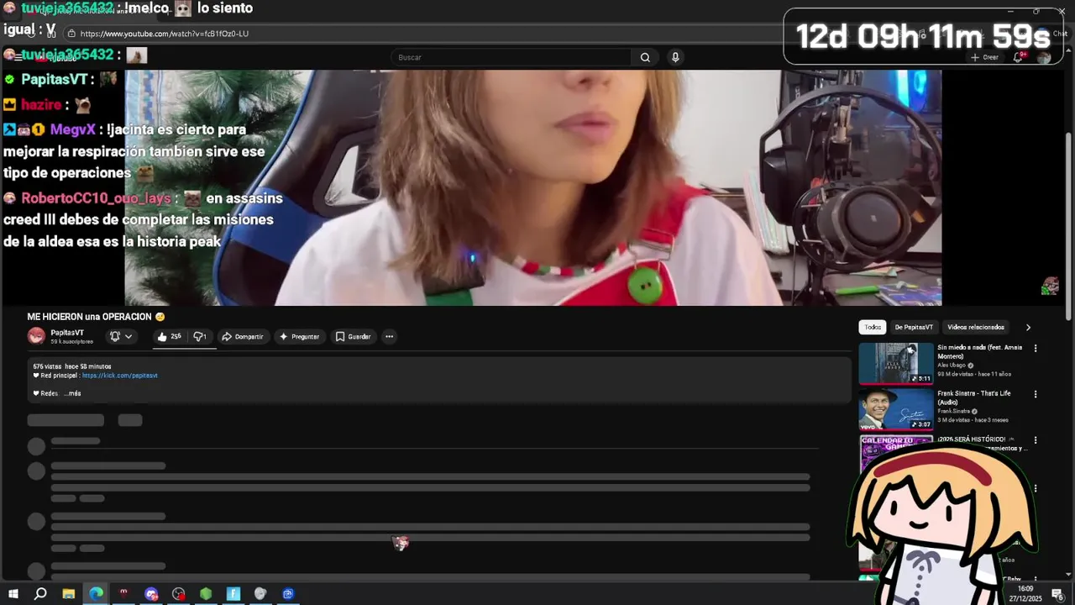
Task: Open File Explorer from taskbar
Action: pos(69,594)
